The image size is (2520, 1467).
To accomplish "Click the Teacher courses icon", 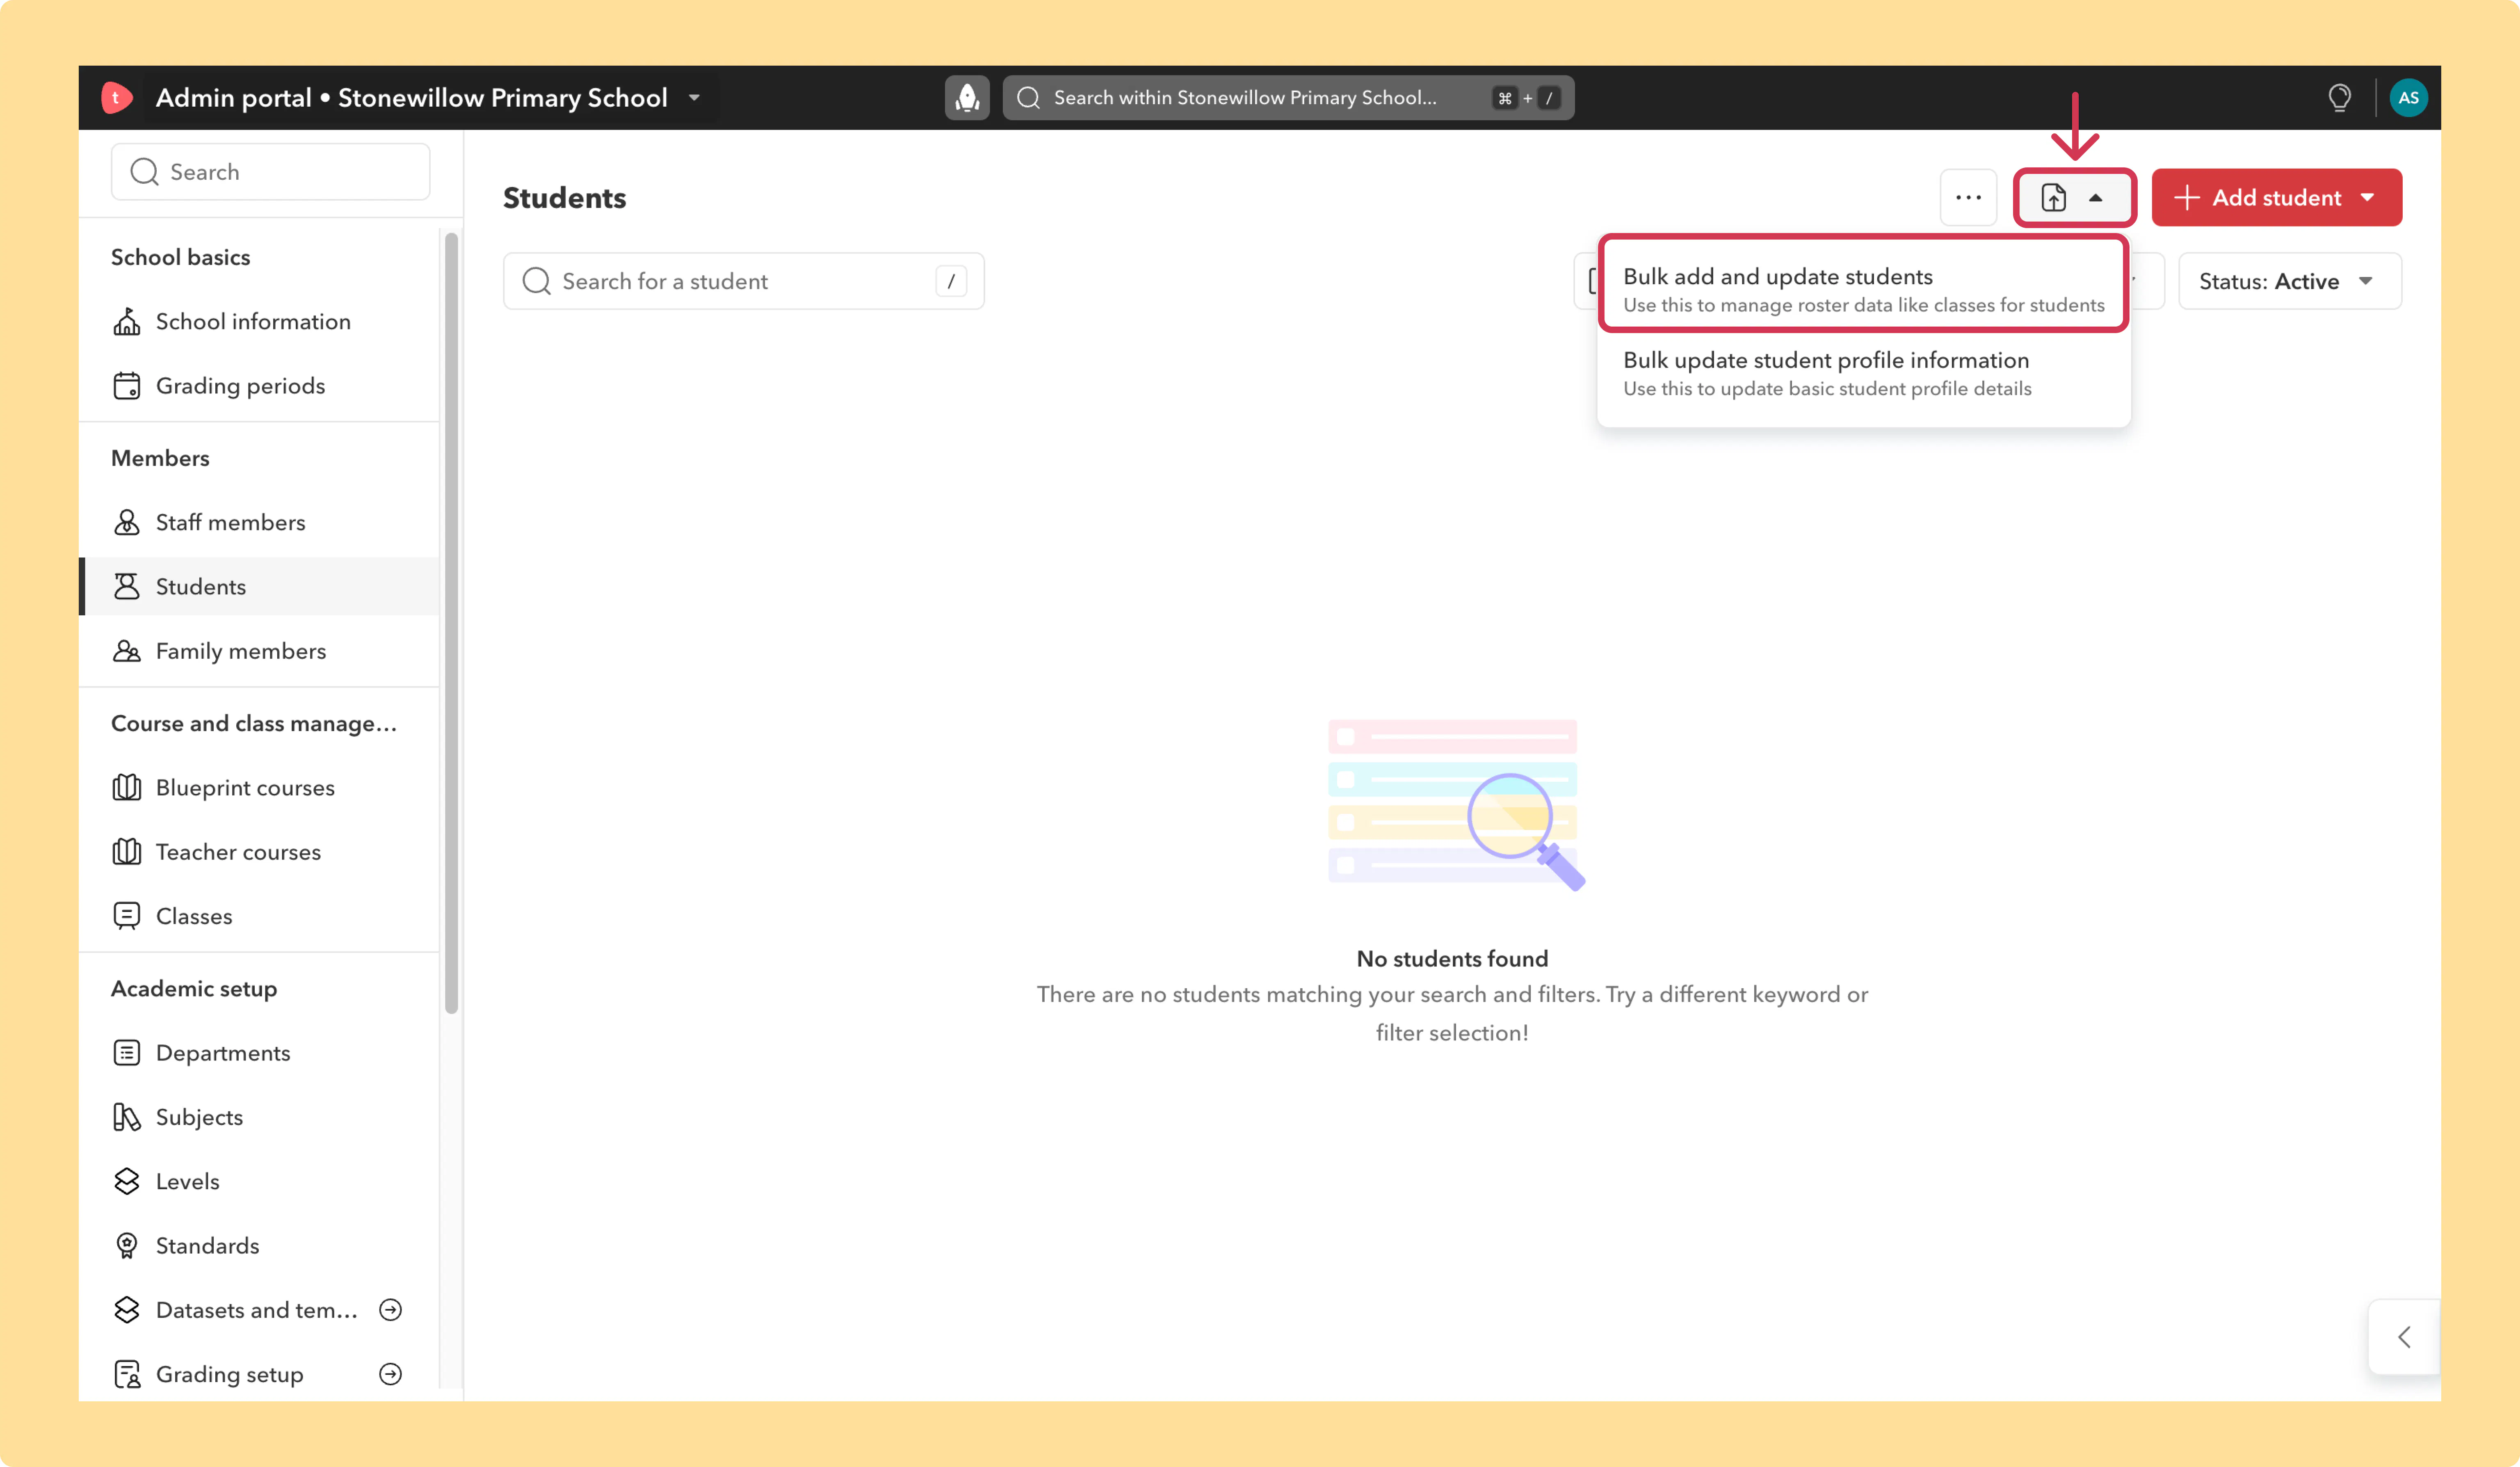I will (127, 852).
